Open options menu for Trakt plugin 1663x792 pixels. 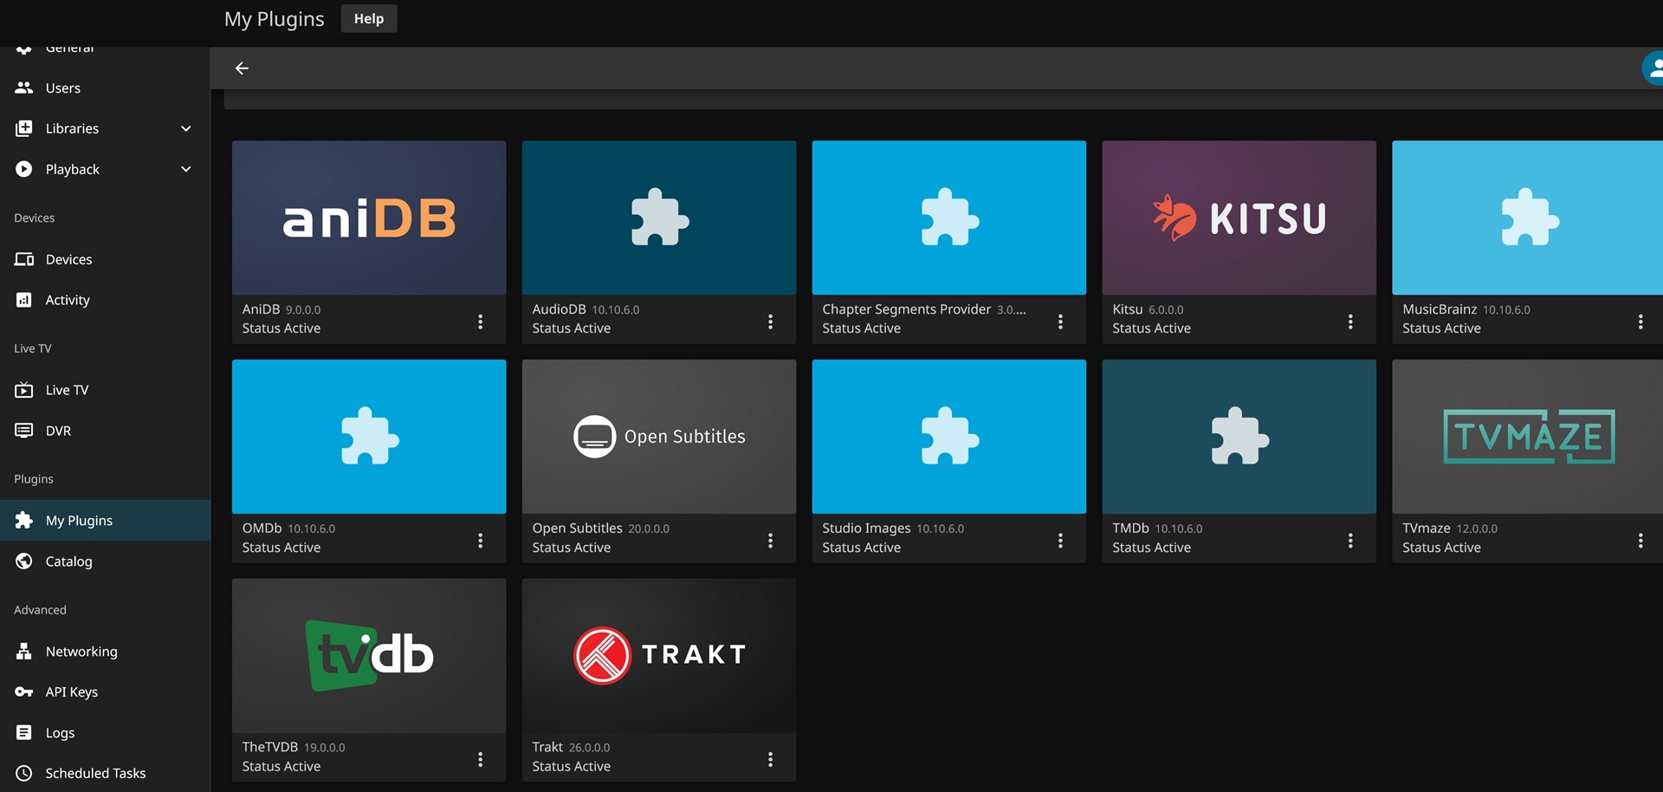770,759
